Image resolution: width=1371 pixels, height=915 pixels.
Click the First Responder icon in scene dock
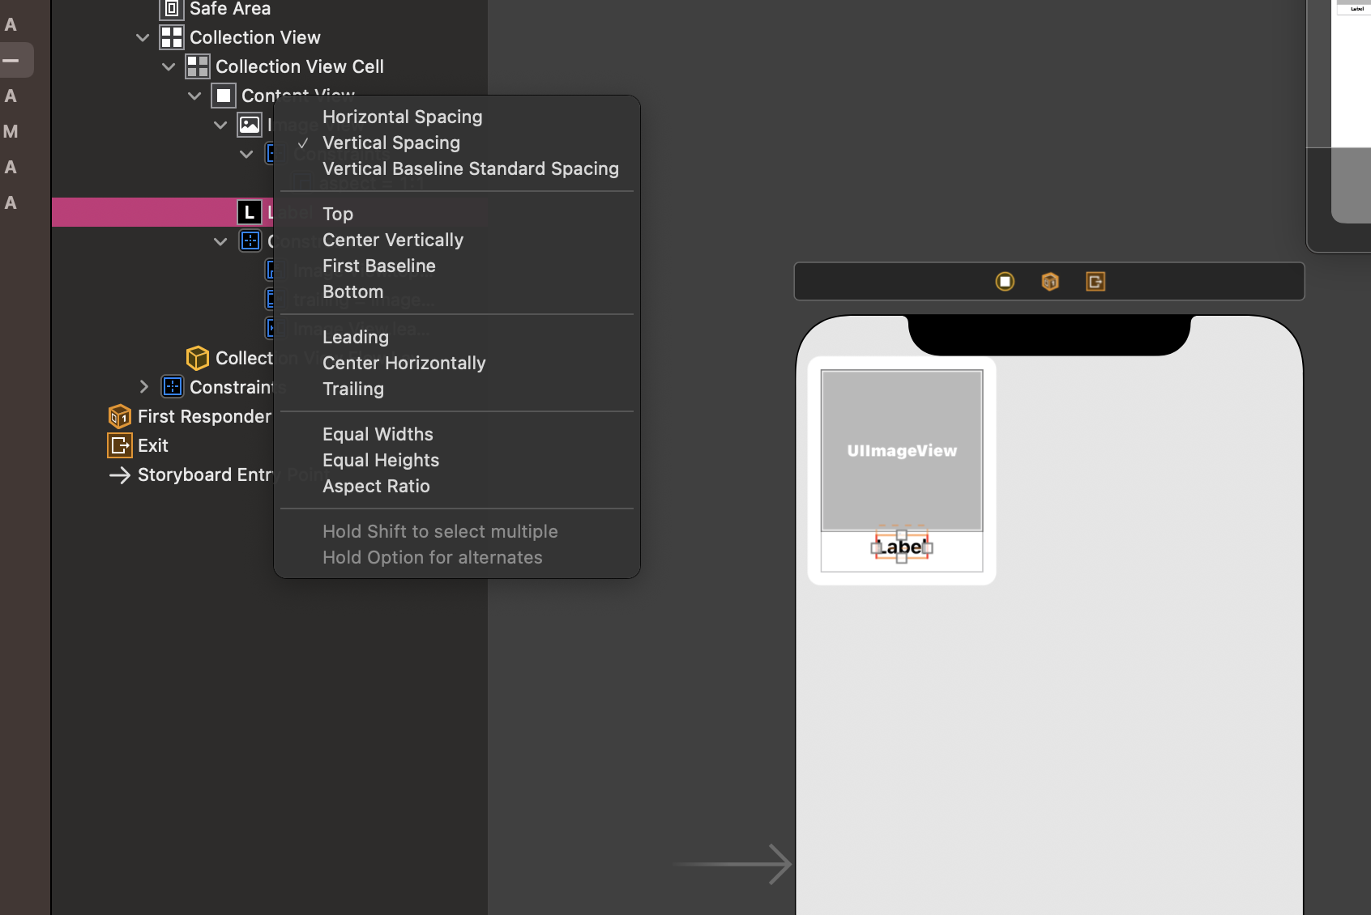(1050, 282)
